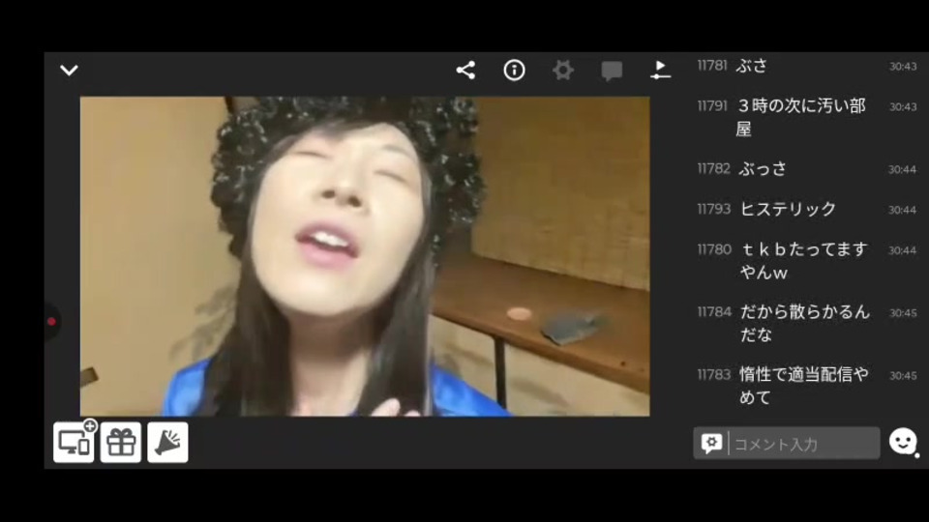Select comment 3時の次に汚い部屋
This screenshot has height=522, width=929.
(x=806, y=117)
